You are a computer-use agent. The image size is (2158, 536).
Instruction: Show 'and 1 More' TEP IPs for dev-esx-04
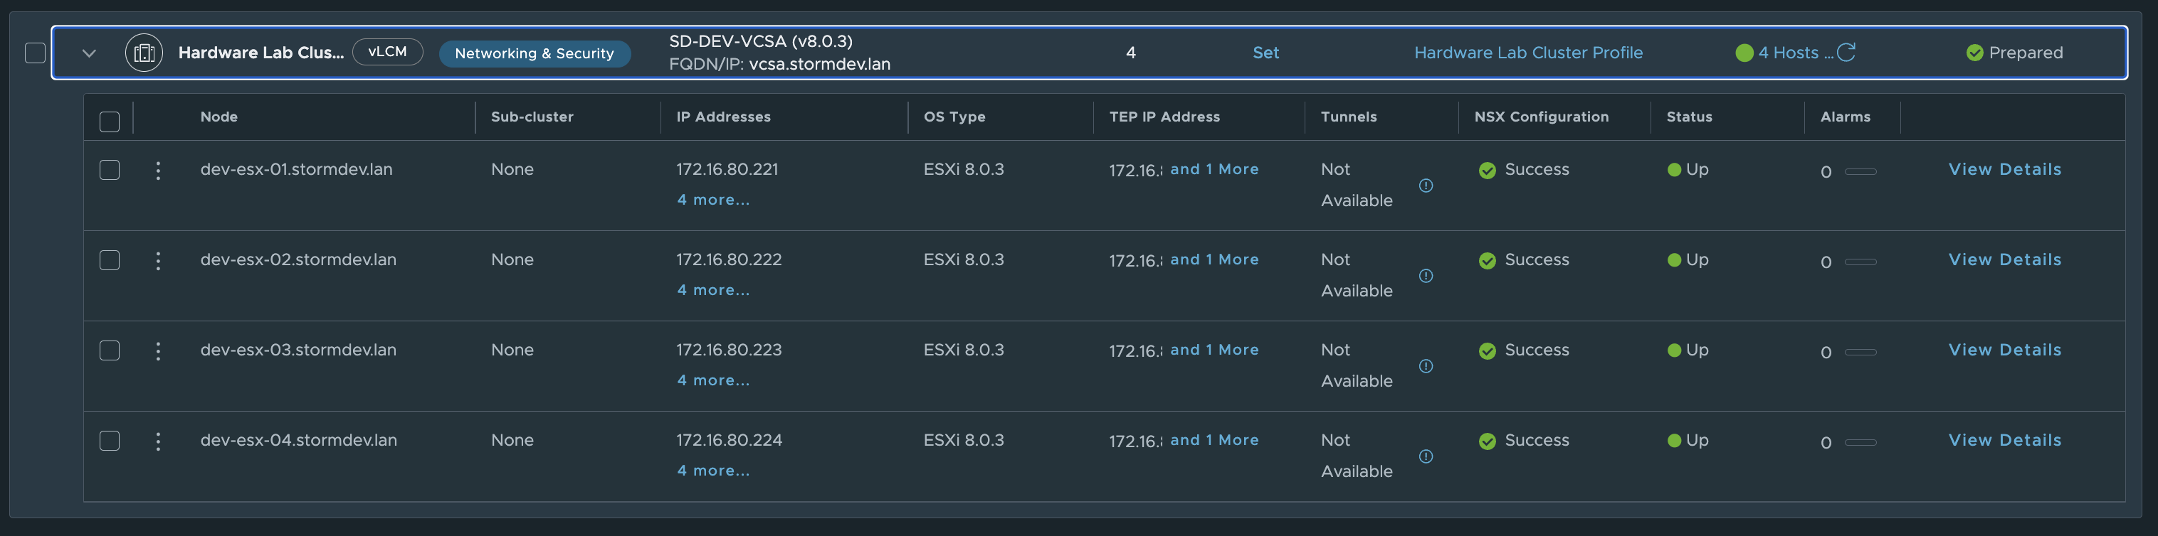pyautogui.click(x=1214, y=440)
